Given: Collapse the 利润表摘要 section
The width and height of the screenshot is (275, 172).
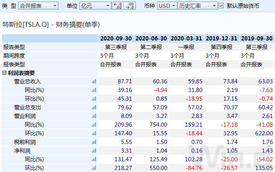Looking at the screenshot, I should click(4, 73).
